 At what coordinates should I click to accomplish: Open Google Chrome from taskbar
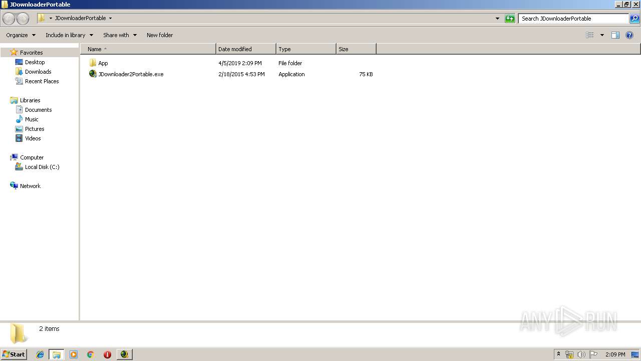pos(91,354)
